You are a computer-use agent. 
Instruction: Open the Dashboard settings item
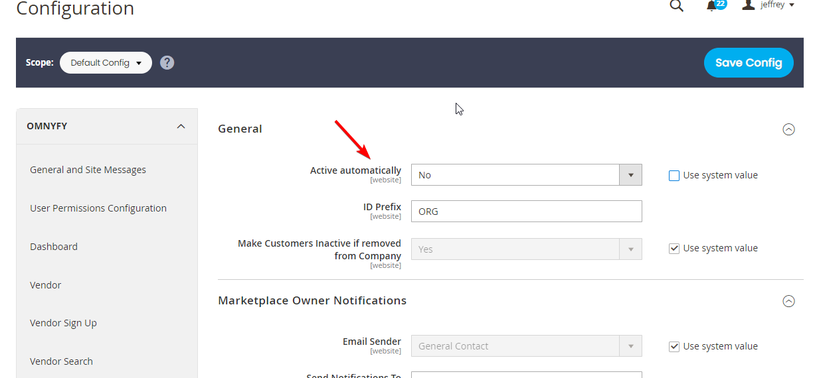click(54, 247)
